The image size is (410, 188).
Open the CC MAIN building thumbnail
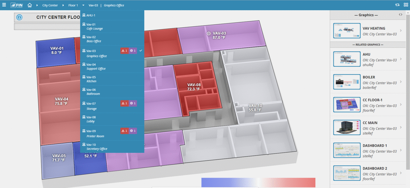tap(347, 128)
